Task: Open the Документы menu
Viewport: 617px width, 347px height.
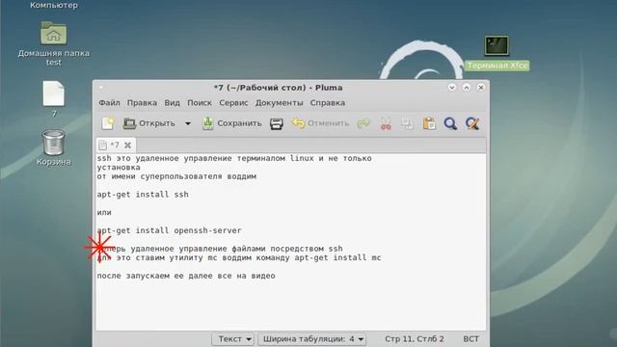Action: click(280, 103)
